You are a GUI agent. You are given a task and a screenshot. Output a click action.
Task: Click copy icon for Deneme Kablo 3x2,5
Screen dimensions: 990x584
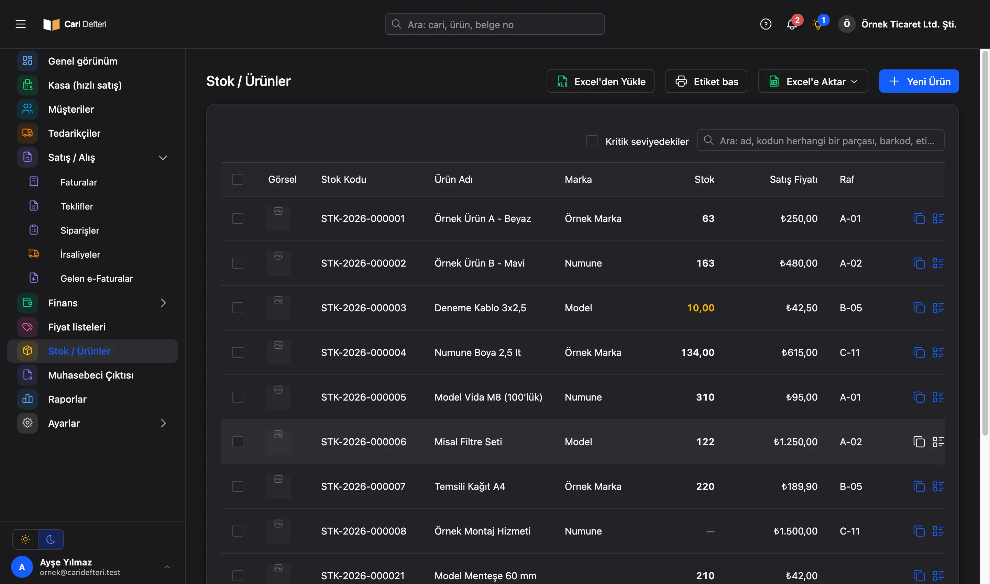tap(919, 308)
